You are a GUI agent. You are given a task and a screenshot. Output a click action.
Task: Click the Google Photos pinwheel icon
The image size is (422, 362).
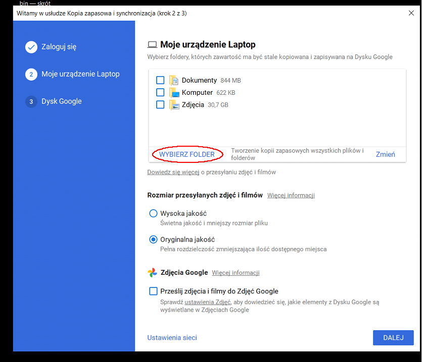(x=152, y=273)
